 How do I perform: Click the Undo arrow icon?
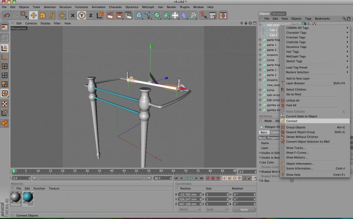click(x=7, y=16)
